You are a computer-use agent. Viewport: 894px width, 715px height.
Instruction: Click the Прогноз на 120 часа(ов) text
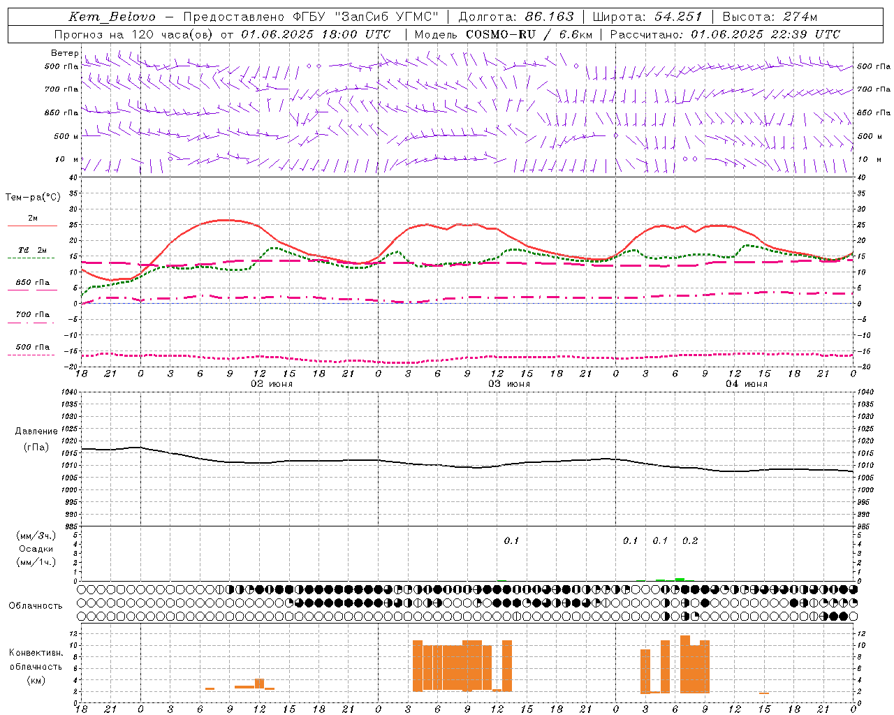point(135,34)
